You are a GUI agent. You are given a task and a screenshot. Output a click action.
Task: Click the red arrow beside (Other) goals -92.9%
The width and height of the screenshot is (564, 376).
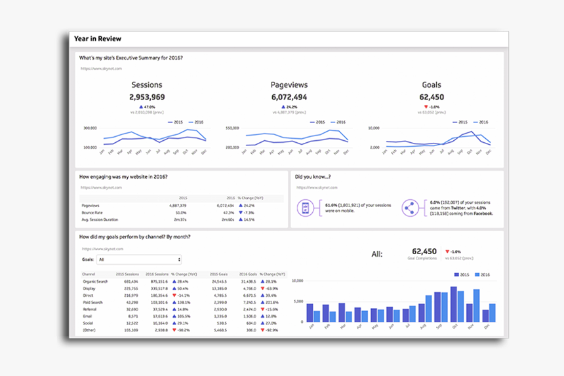coord(262,330)
